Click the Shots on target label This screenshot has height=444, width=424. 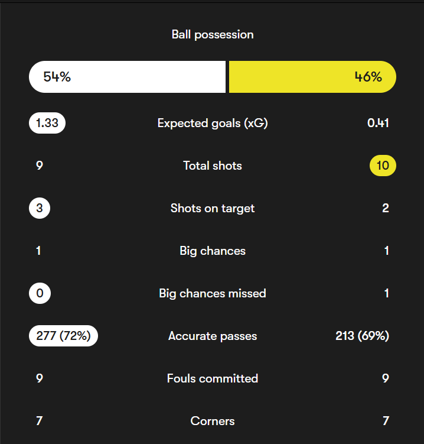pyautogui.click(x=213, y=208)
